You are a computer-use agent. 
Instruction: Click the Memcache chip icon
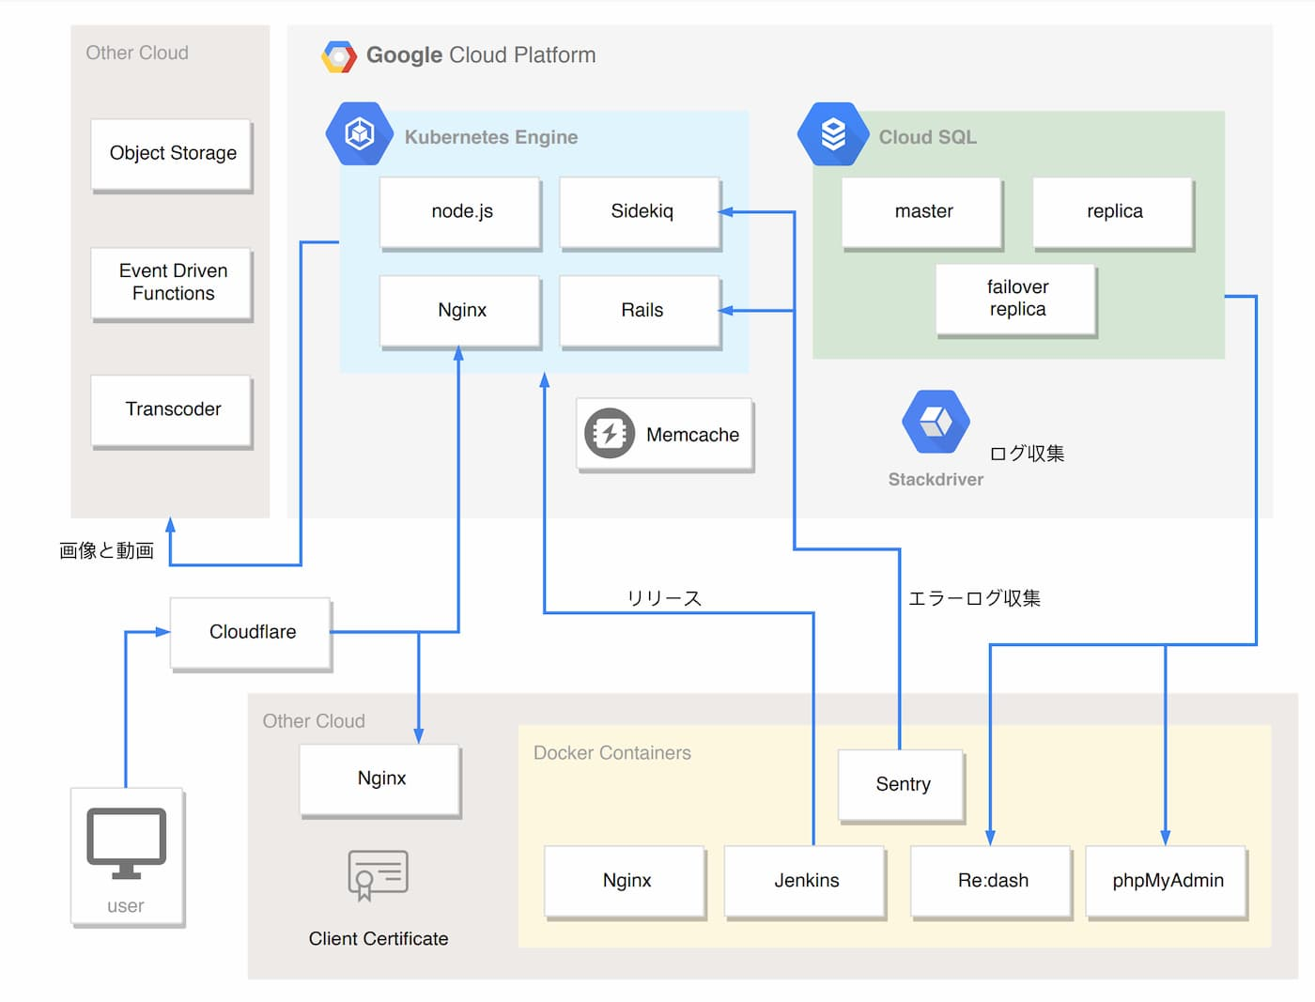coord(610,433)
